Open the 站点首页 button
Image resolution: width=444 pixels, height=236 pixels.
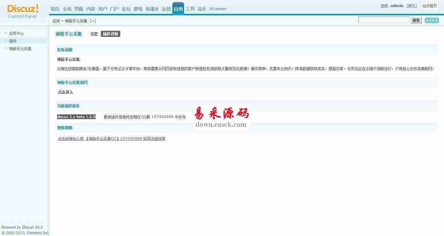pos(430,6)
